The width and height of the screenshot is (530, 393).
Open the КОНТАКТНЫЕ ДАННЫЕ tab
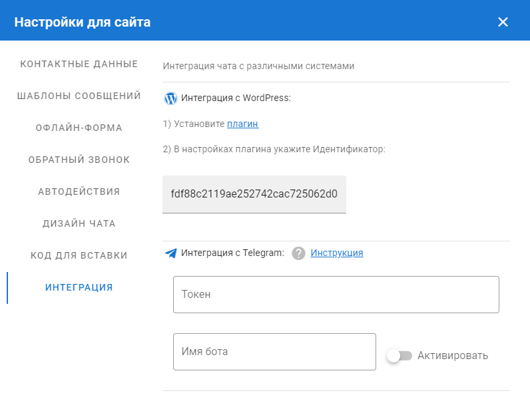(79, 64)
